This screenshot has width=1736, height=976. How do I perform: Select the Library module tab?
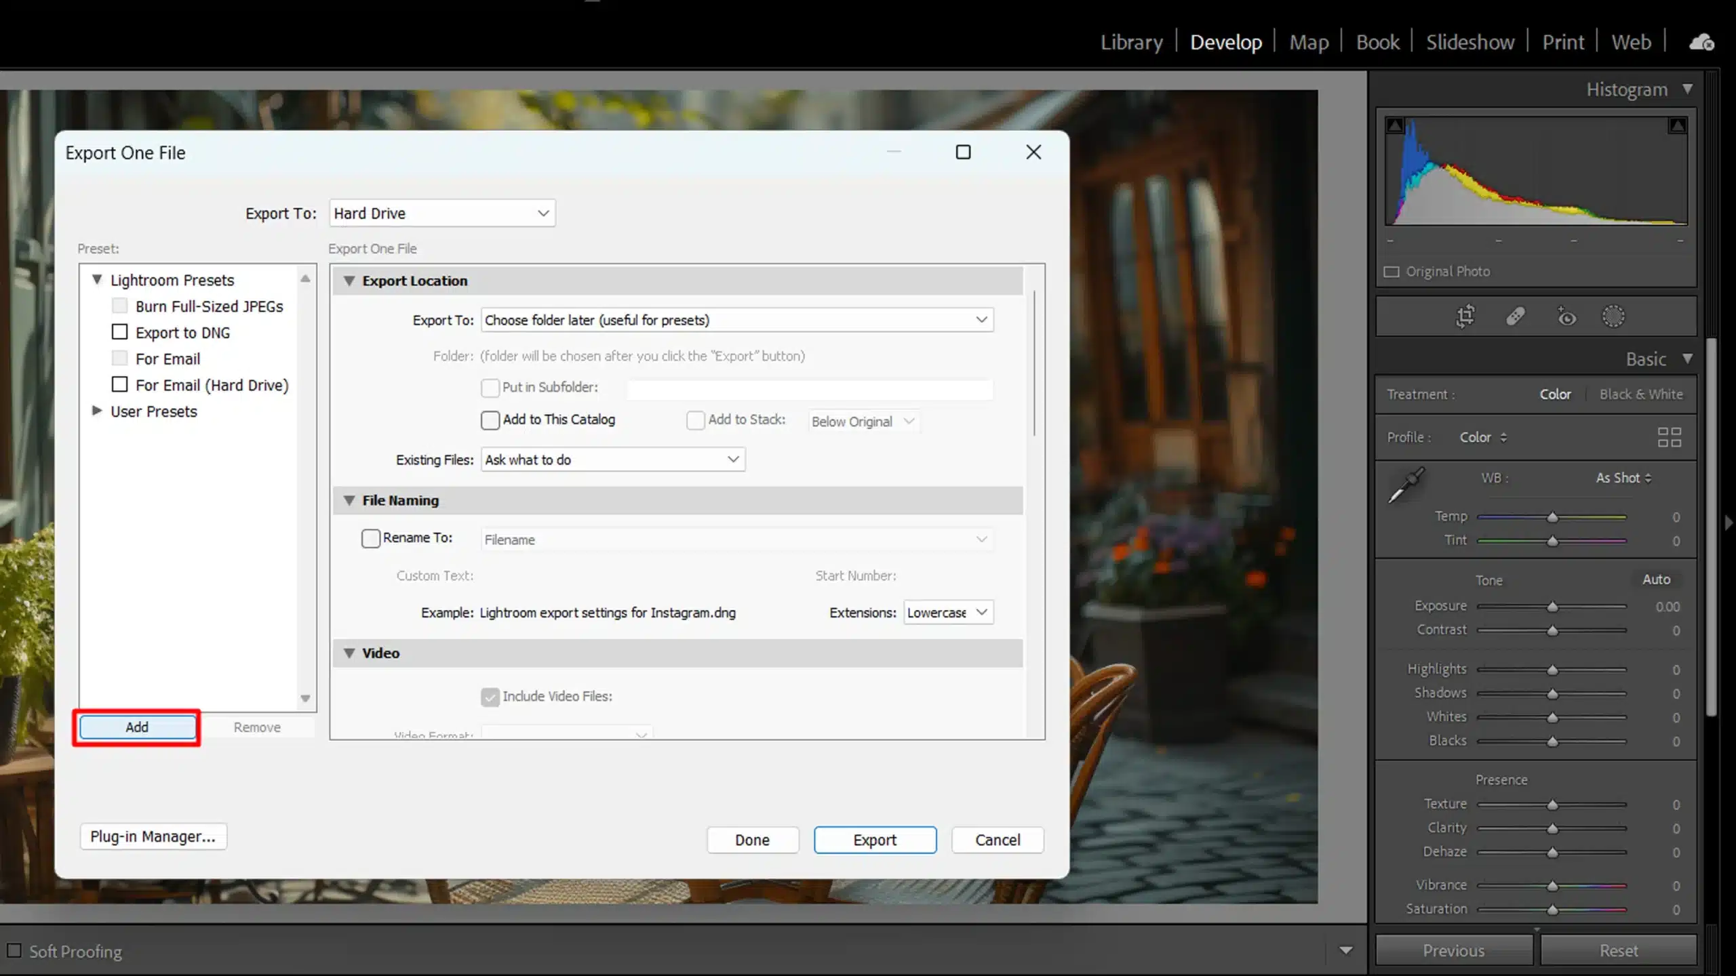click(1132, 42)
